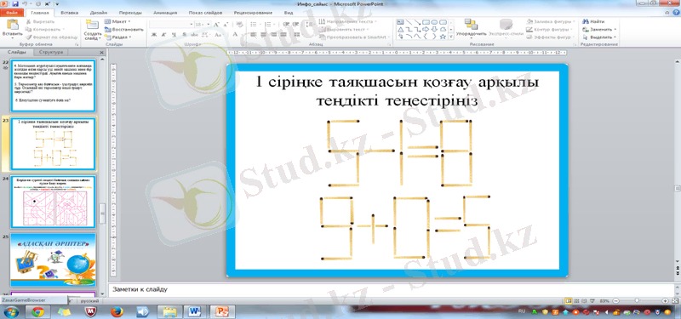Open the Структура pane tab

tap(51, 52)
